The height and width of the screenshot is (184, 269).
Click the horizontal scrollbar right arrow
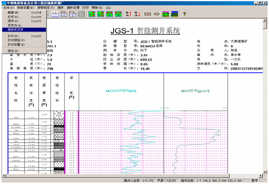click(x=261, y=176)
